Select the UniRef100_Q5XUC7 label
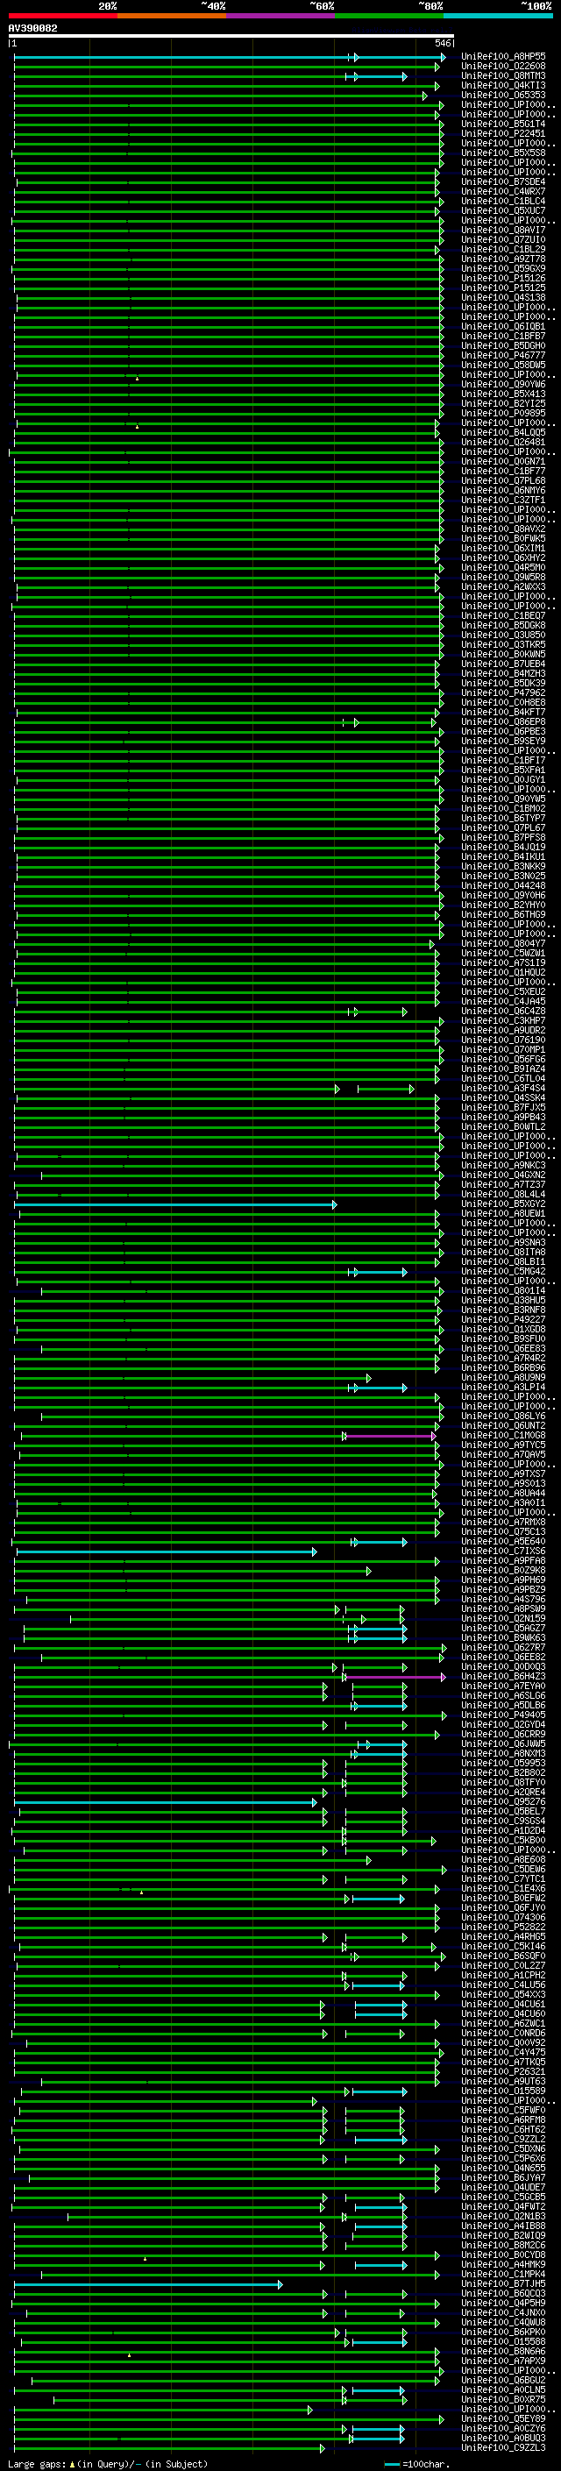The image size is (561, 2471). pyautogui.click(x=503, y=211)
